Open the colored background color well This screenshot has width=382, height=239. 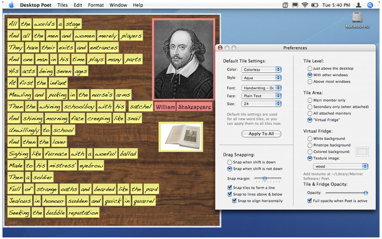pyautogui.click(x=362, y=152)
